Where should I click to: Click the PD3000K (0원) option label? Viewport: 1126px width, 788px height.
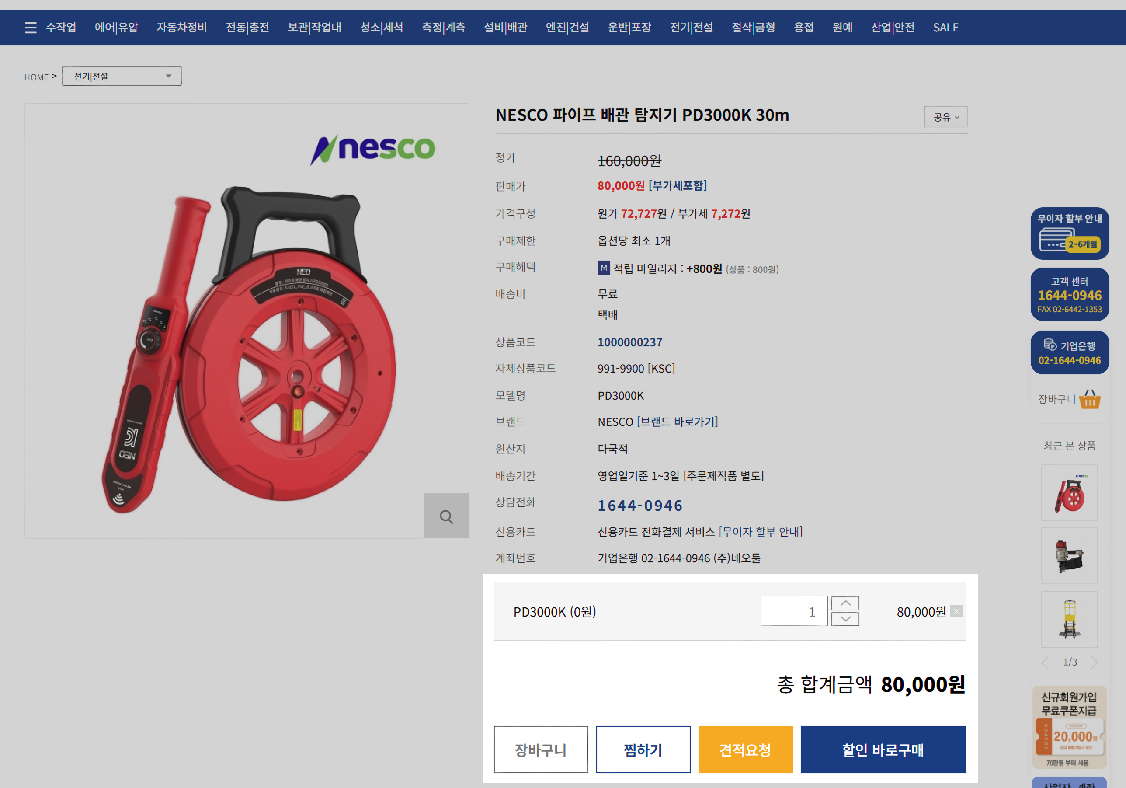pos(555,611)
